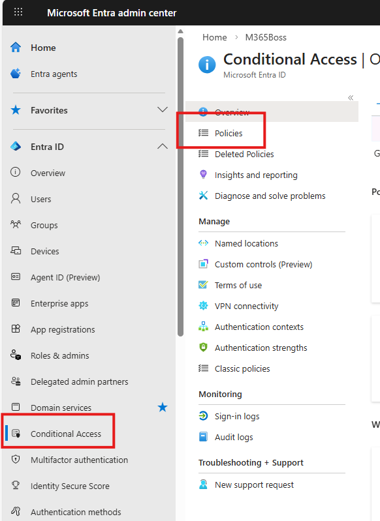
Task: Click the Insights and reporting lightbulb icon
Action: [x=203, y=175]
